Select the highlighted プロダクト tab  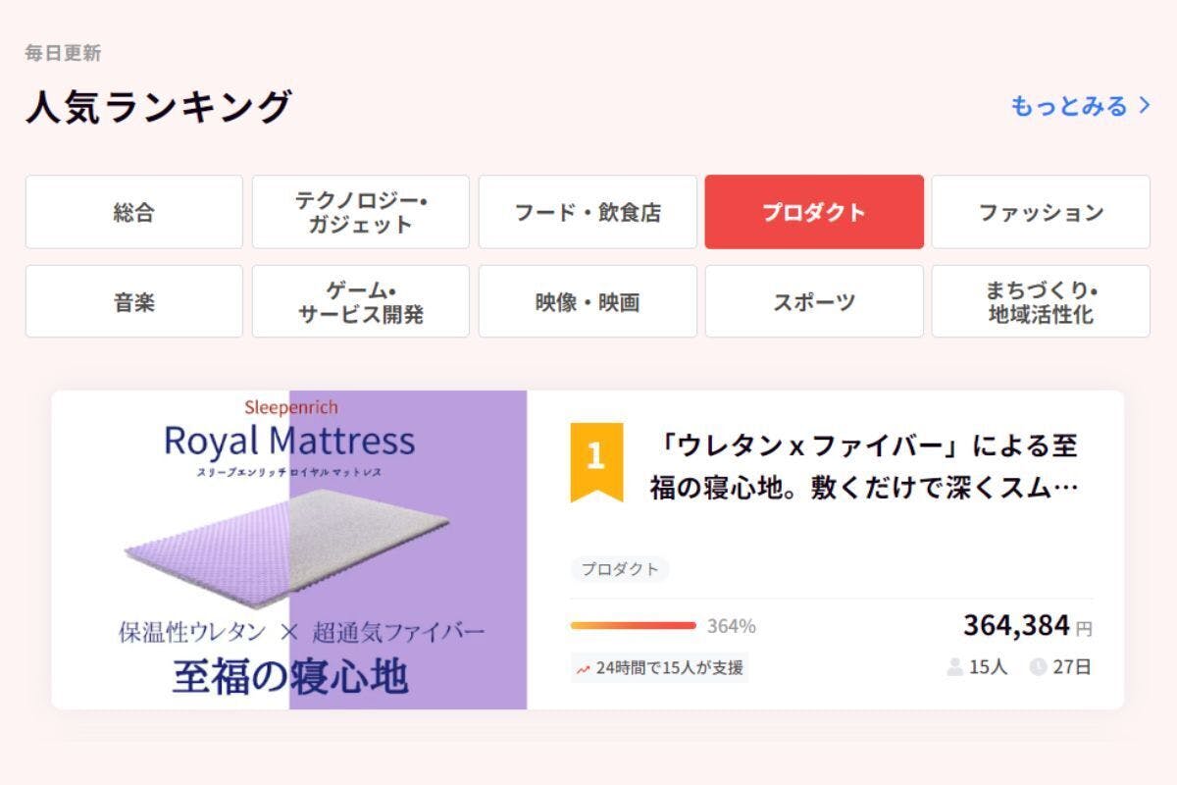(x=814, y=212)
